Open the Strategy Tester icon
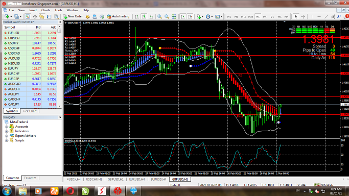349x196 pixels. tap(56, 16)
